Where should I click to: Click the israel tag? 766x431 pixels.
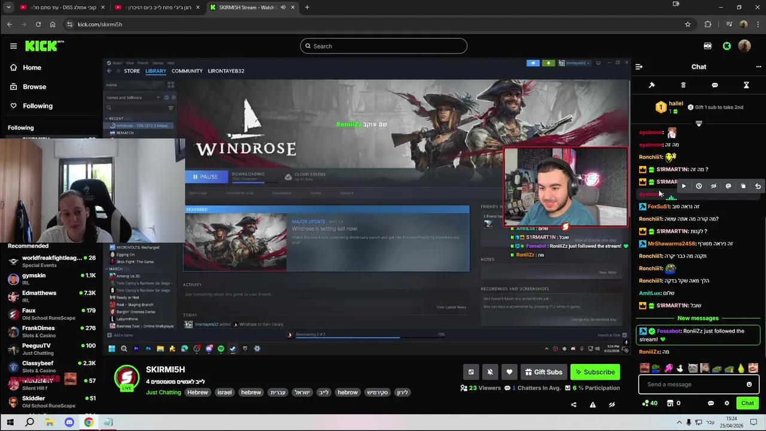(x=224, y=393)
